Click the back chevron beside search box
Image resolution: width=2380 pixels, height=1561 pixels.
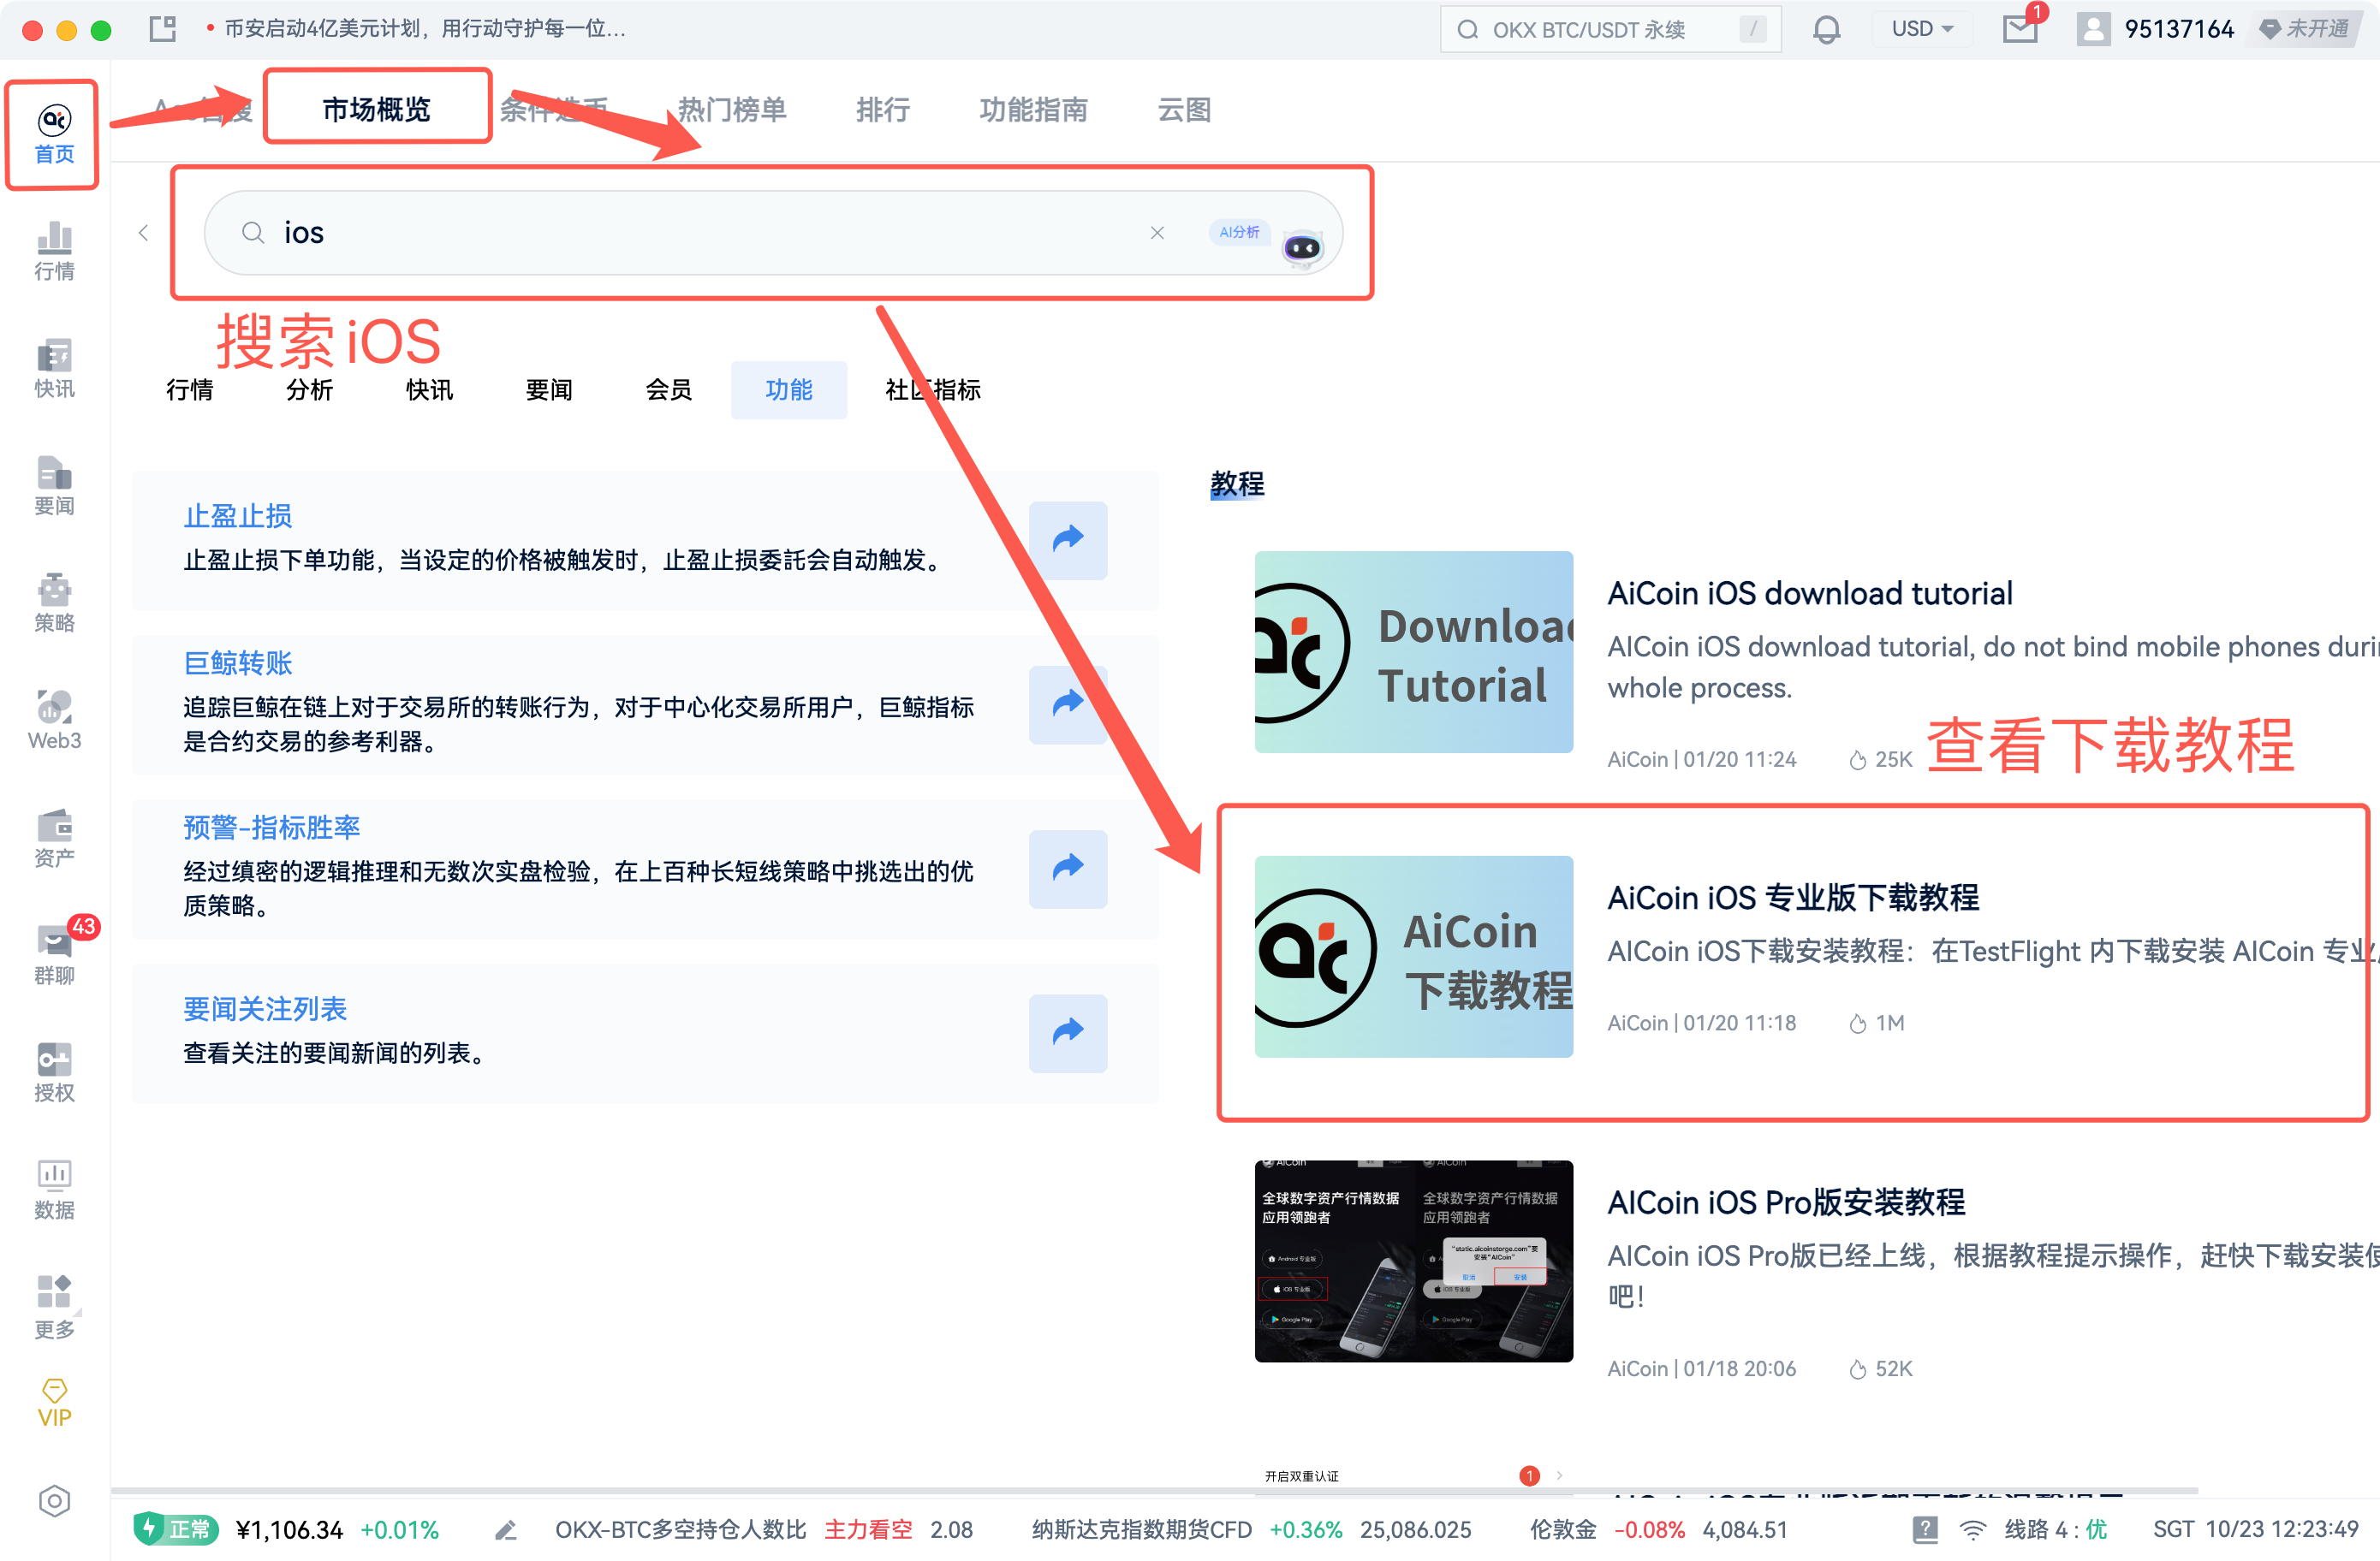tap(143, 233)
